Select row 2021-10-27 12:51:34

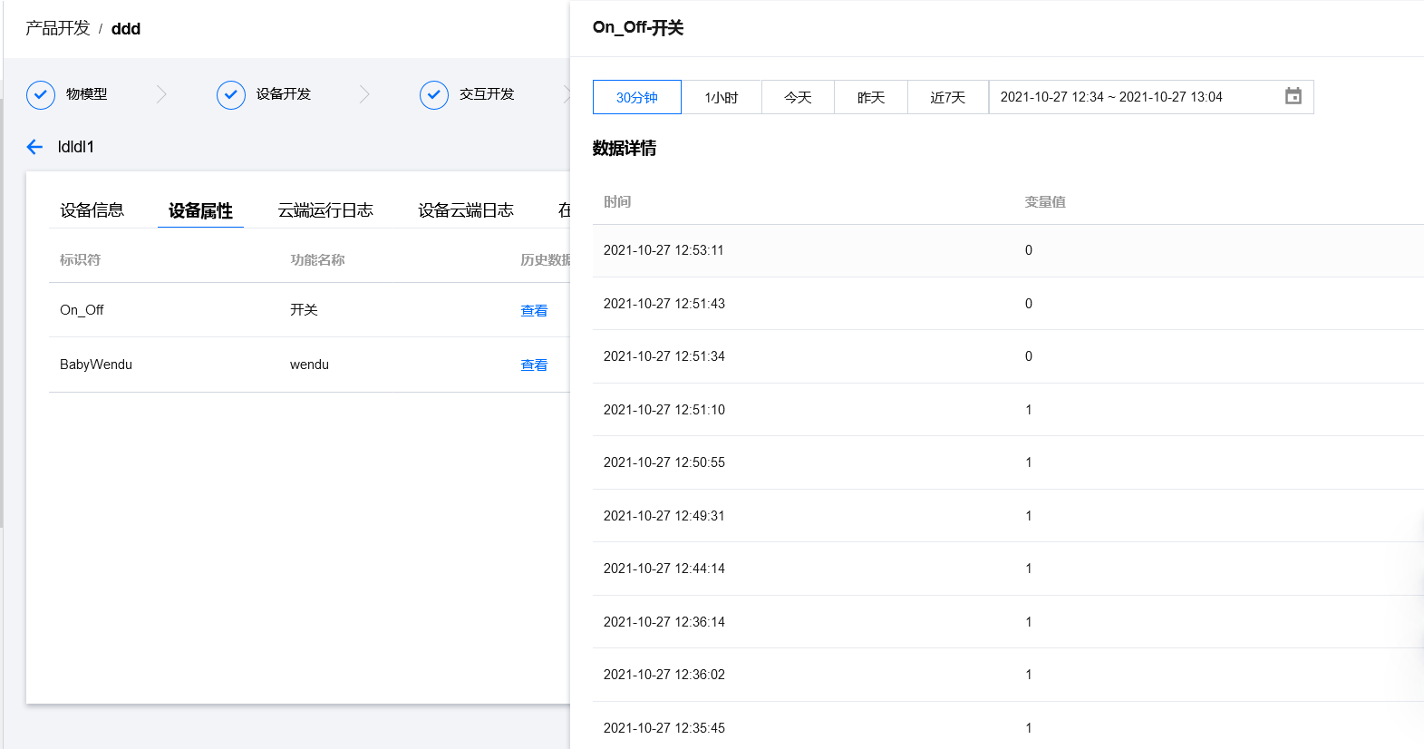1008,356
